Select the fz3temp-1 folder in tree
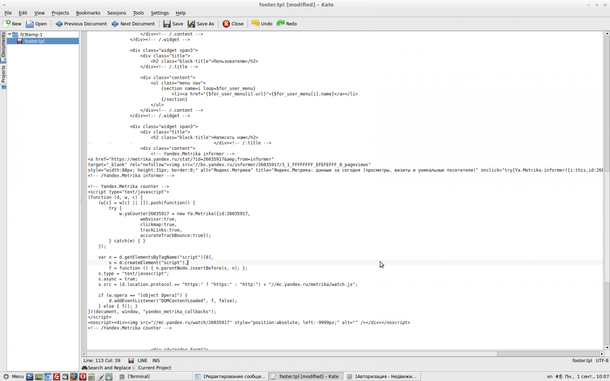Viewport: 610px width, 381px height. click(x=31, y=35)
